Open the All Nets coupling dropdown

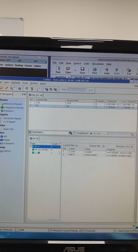click(x=104, y=134)
